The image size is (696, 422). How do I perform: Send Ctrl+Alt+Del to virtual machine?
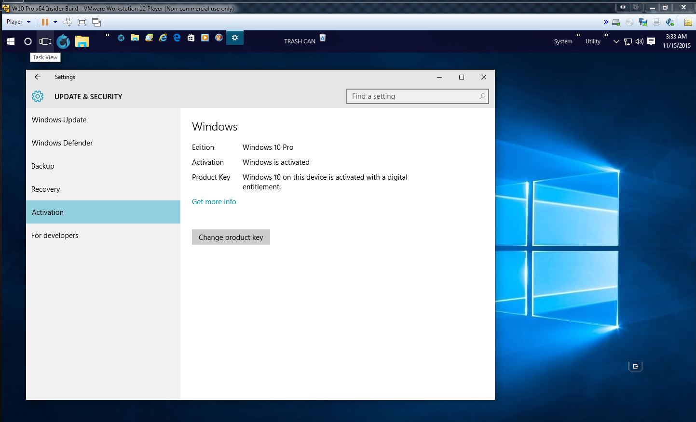click(x=68, y=22)
